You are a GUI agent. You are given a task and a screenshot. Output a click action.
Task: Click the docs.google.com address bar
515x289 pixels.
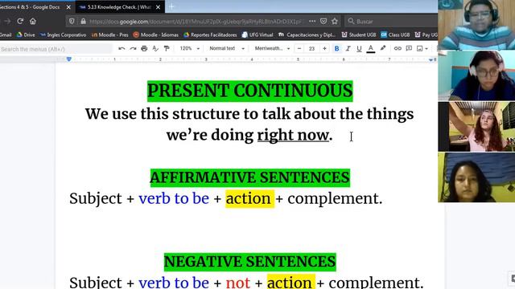(x=195, y=22)
